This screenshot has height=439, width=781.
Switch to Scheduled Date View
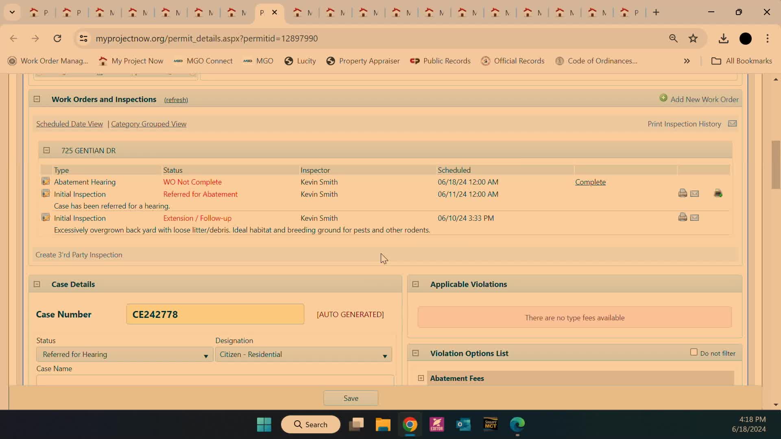click(x=70, y=124)
